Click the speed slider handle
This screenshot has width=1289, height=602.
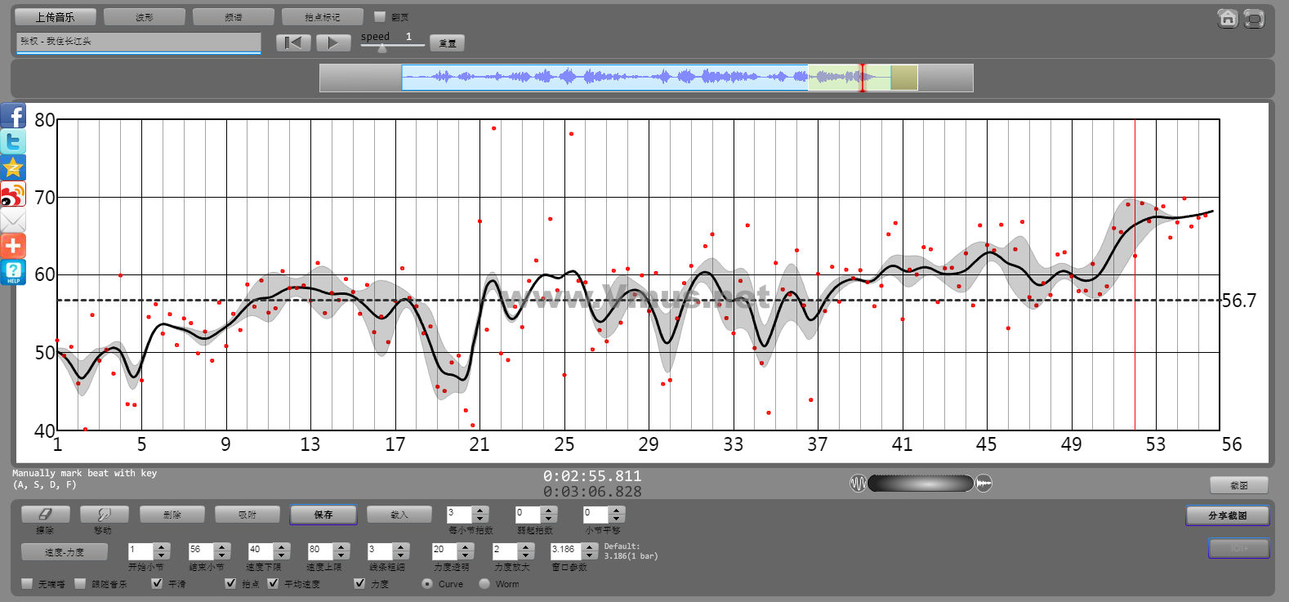(381, 48)
